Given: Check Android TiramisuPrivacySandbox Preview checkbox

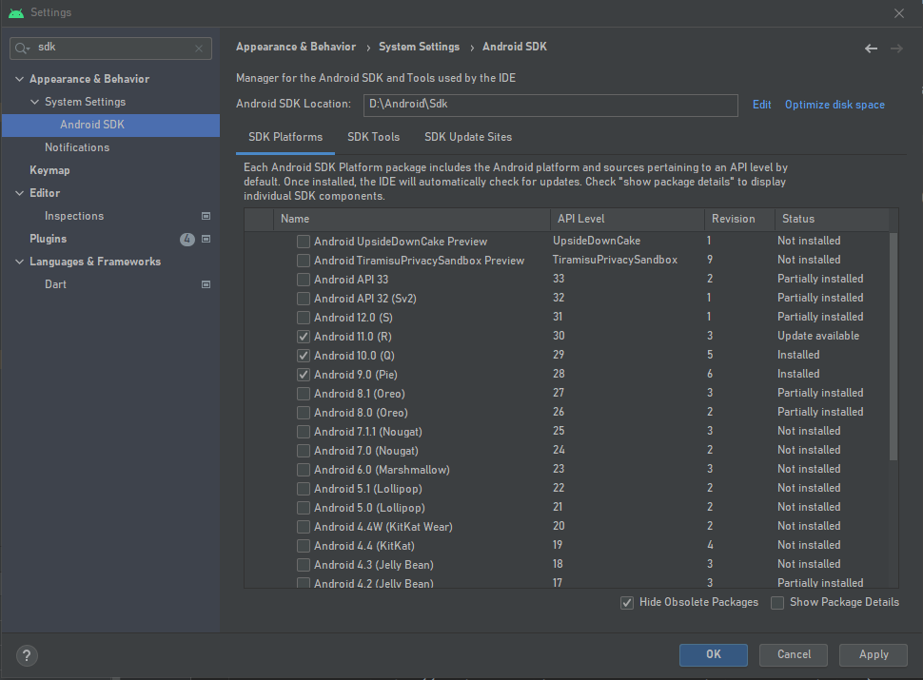Looking at the screenshot, I should 304,260.
